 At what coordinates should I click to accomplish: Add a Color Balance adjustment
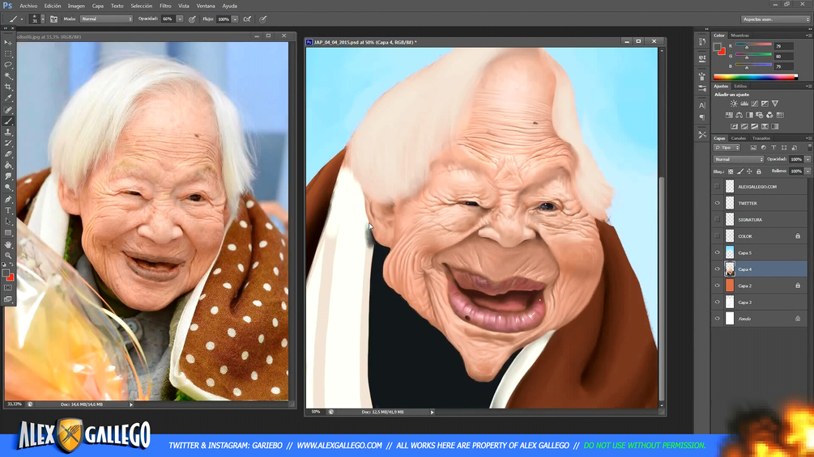[739, 115]
